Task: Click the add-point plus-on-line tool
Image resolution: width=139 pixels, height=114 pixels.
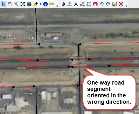Action: click(x=70, y=4)
